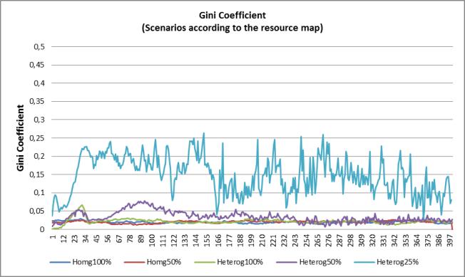Screen dimensions: 465x277
Task: Click the x-axis label 397
Action: point(450,239)
